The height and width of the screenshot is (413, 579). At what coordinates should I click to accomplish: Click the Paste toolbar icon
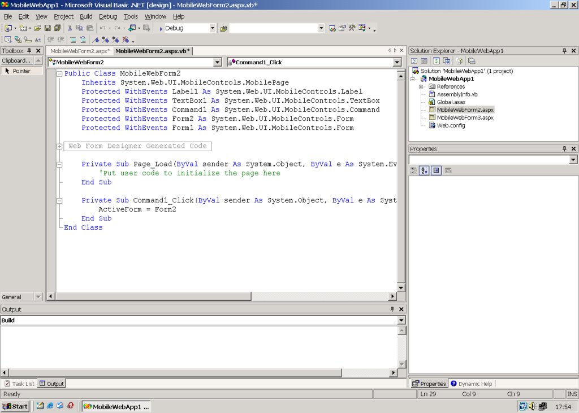(x=90, y=28)
